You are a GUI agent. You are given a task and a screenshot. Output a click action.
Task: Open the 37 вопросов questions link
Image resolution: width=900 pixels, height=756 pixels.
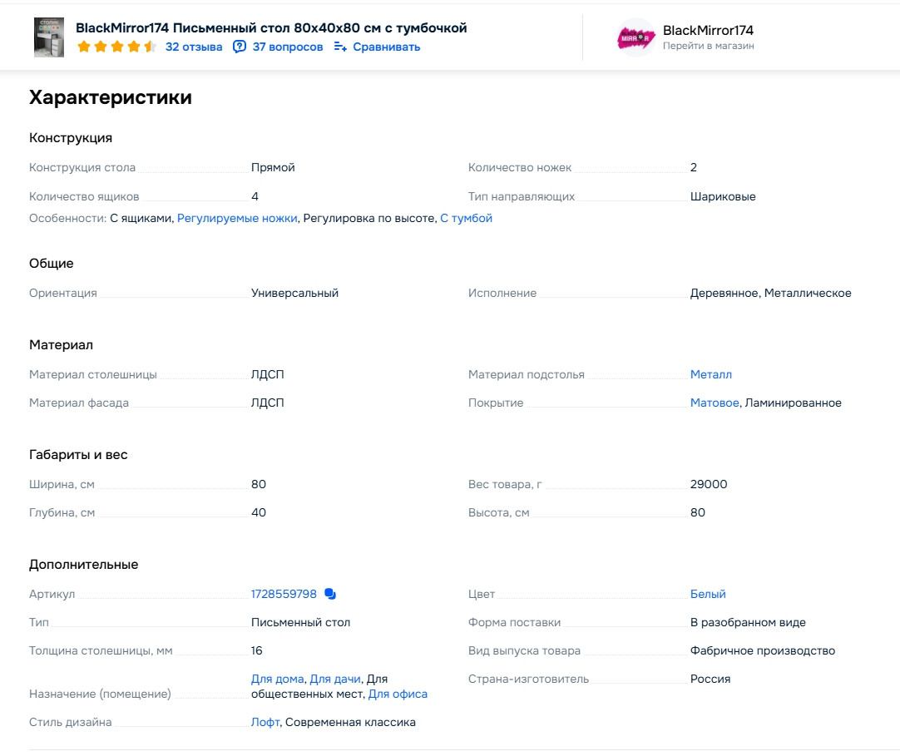pos(288,47)
